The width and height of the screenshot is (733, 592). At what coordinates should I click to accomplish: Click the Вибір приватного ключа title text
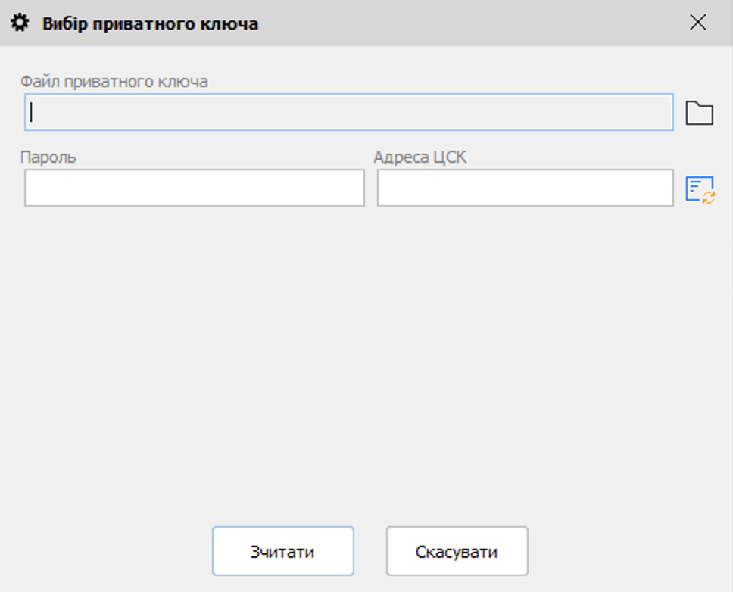(x=150, y=24)
